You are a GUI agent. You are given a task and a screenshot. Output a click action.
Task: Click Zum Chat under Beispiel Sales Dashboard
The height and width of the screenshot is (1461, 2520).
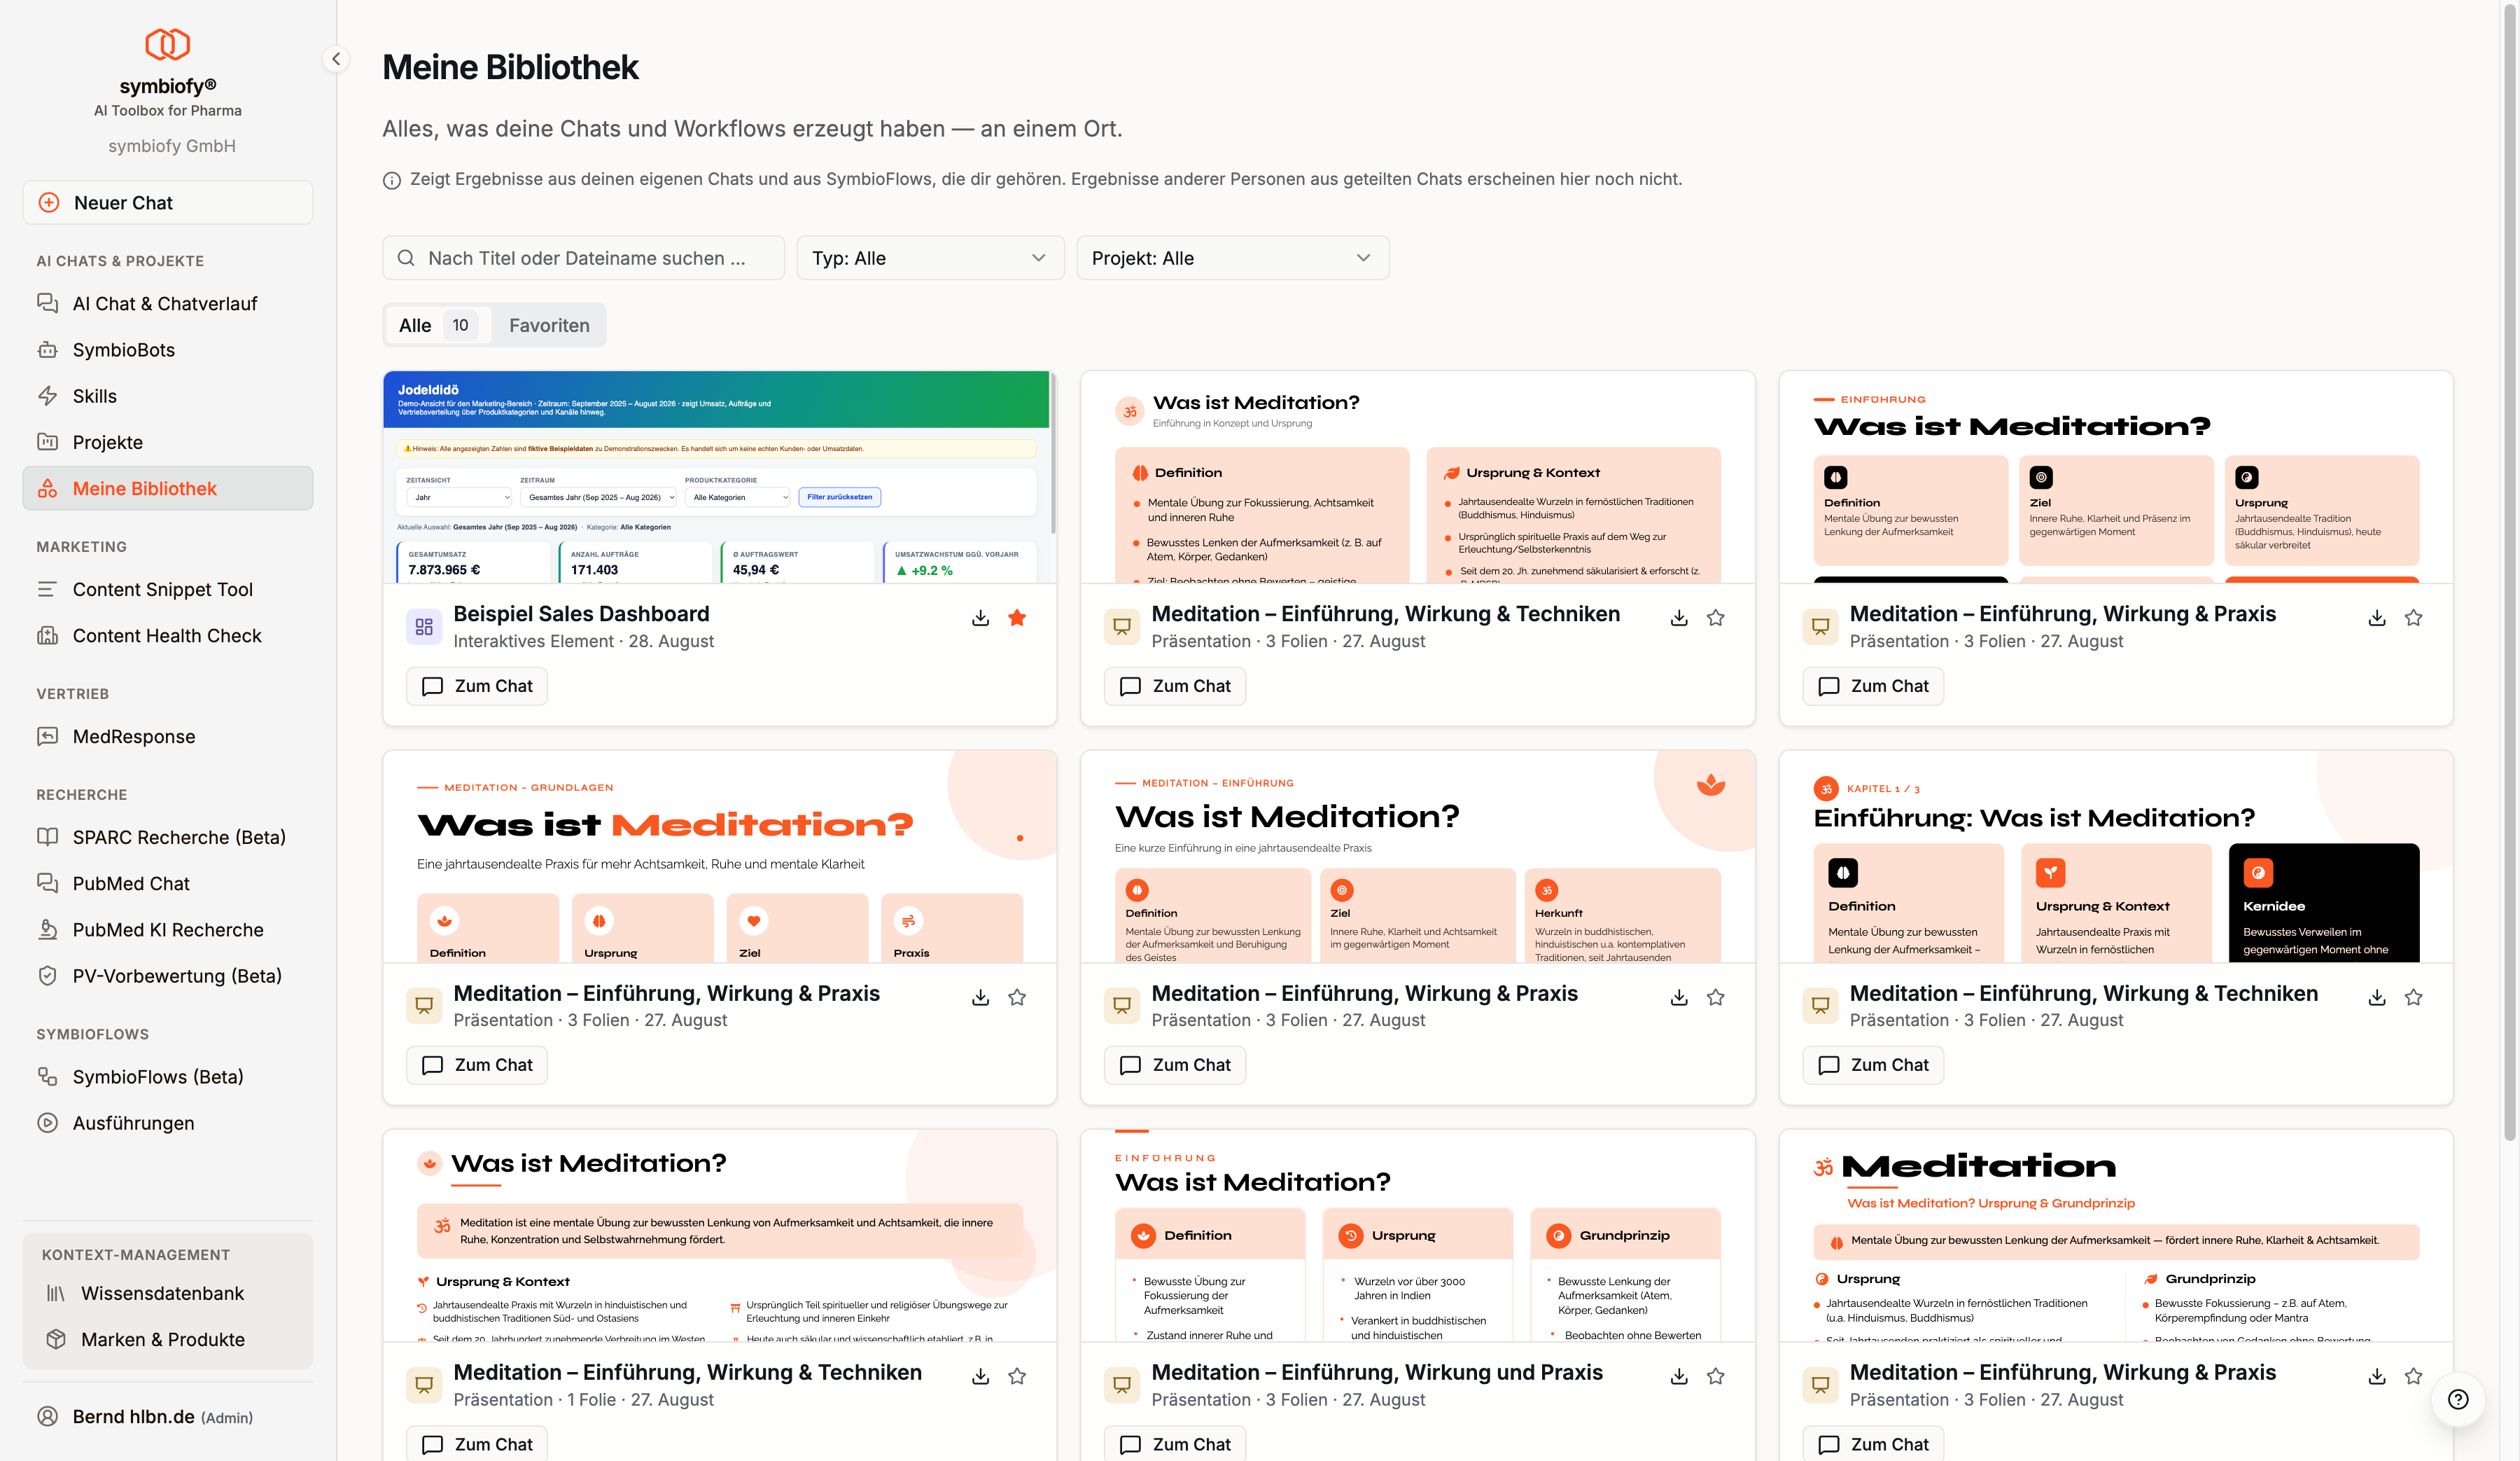(477, 686)
